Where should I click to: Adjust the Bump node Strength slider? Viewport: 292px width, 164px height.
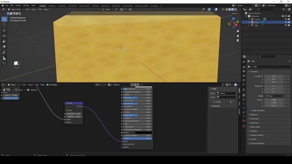coord(74,113)
